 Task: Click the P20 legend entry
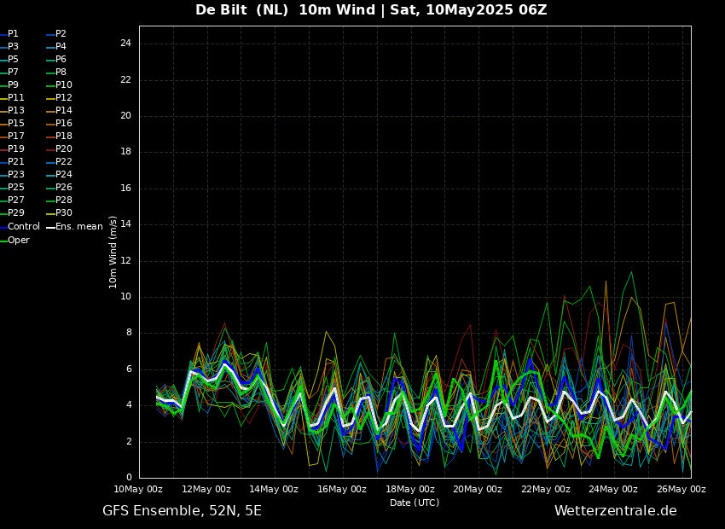(x=63, y=149)
